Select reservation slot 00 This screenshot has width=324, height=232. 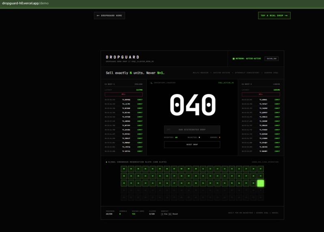[x=124, y=169]
